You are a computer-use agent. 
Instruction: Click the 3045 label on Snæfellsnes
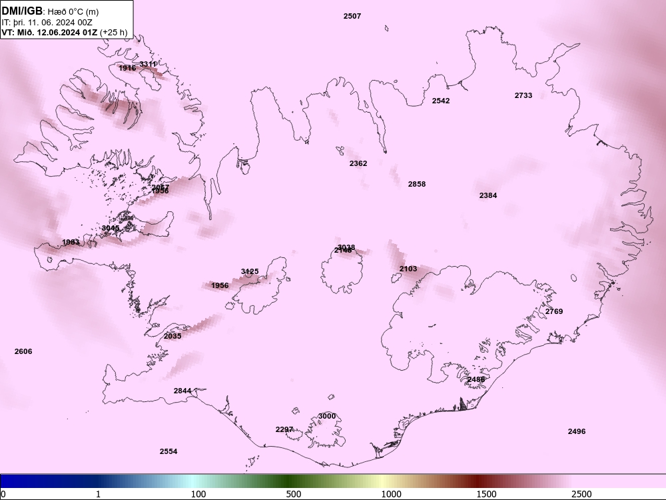(111, 228)
